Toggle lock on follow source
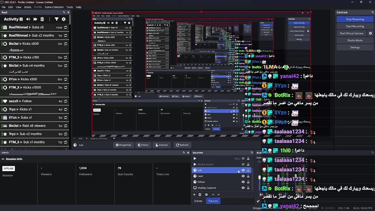375x211 pixels. (x=248, y=182)
